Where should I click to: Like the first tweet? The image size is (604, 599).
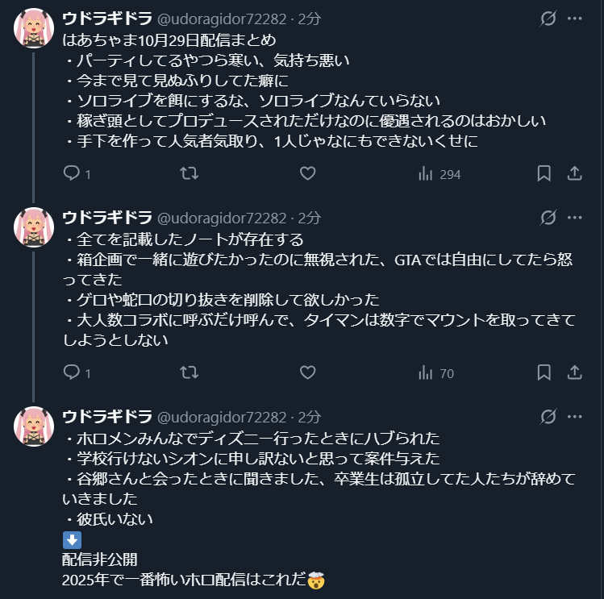307,173
